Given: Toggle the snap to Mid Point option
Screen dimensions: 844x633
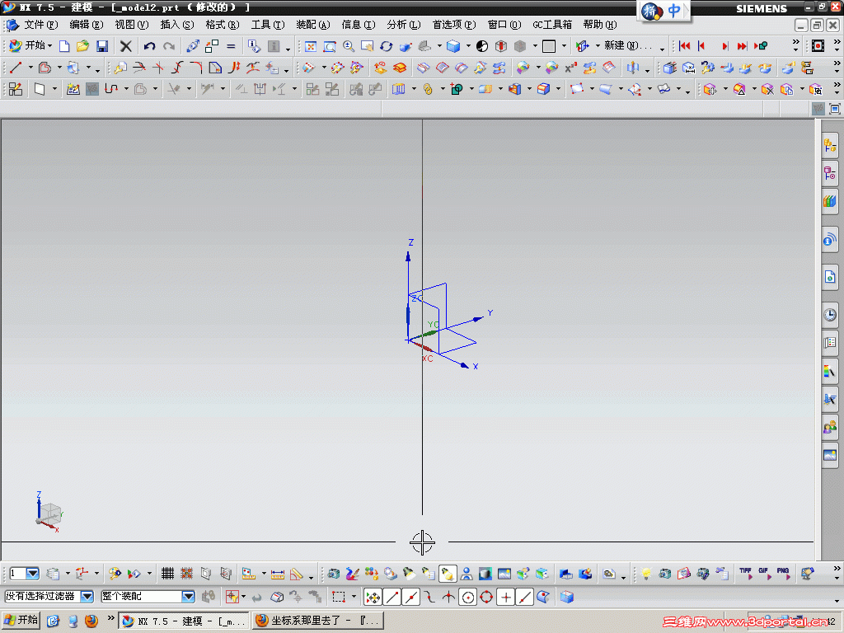Looking at the screenshot, I should 410,597.
